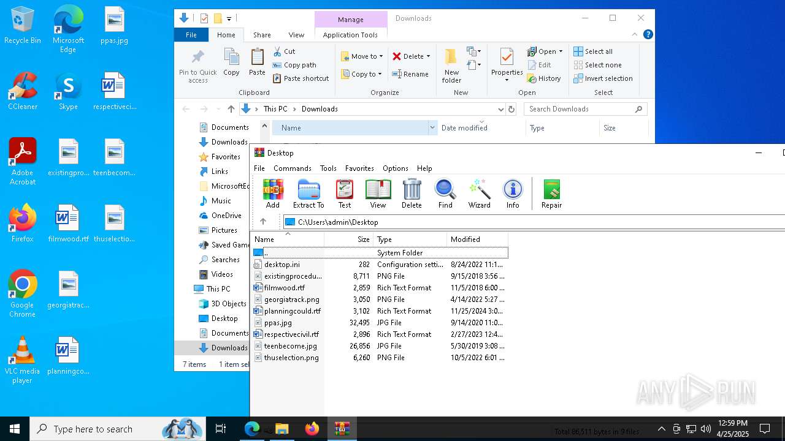
Task: Click Select all in Explorer ribbon
Action: pos(593,51)
